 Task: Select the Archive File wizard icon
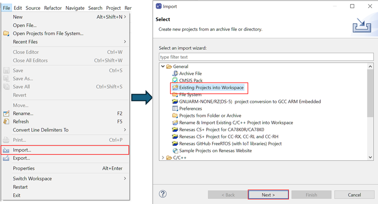click(x=175, y=74)
